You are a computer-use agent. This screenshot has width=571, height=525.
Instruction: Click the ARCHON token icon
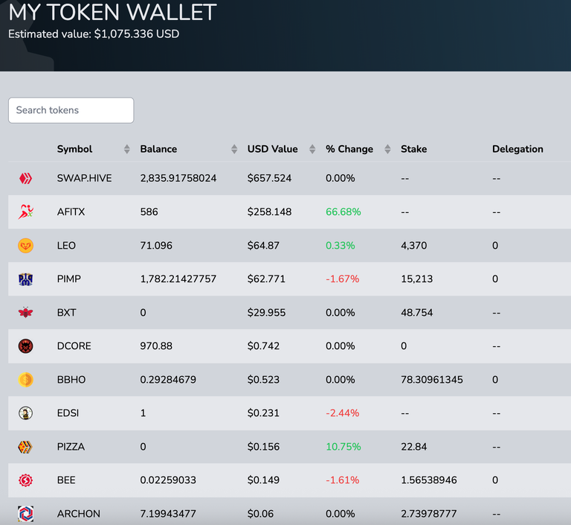(25, 514)
